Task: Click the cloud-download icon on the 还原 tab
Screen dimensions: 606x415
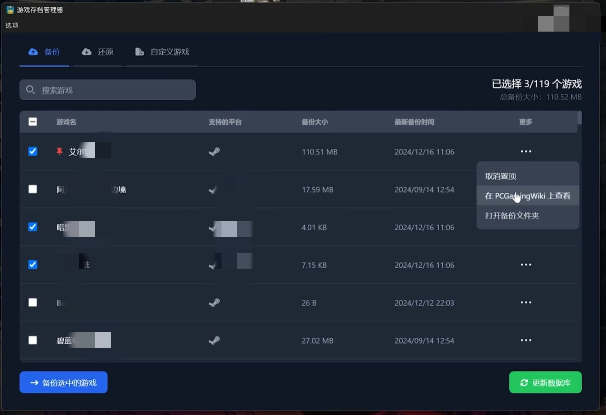Action: (x=86, y=51)
